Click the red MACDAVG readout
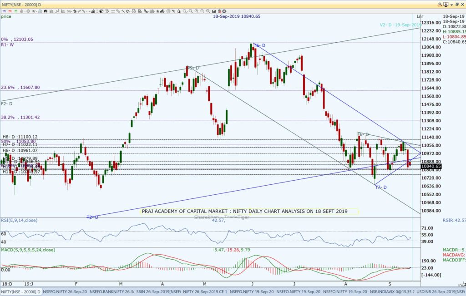The image size is (466, 296). (454, 255)
